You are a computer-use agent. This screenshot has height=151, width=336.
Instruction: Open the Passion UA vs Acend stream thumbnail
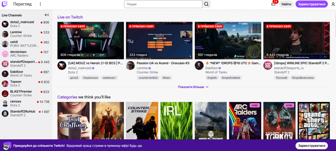pos(159,41)
